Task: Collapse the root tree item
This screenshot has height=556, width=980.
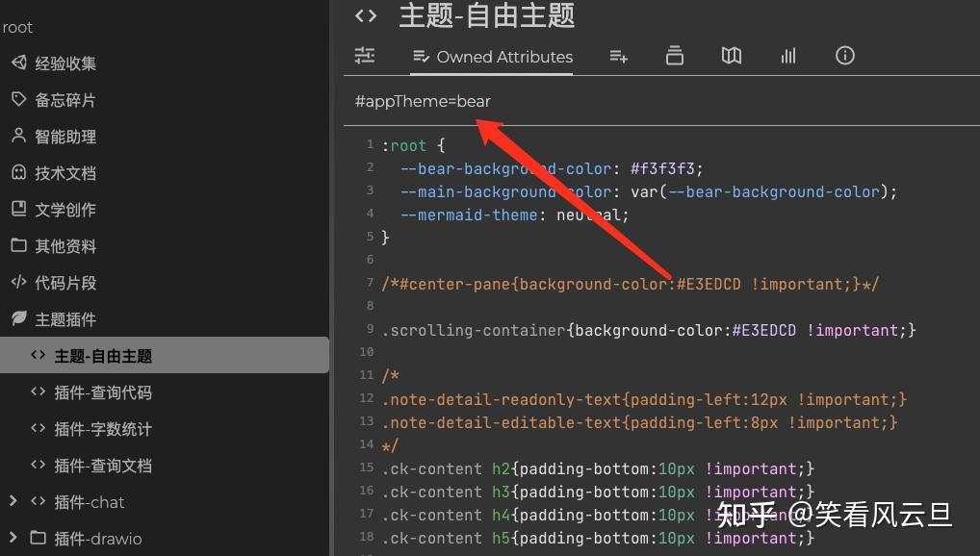Action: click(17, 27)
